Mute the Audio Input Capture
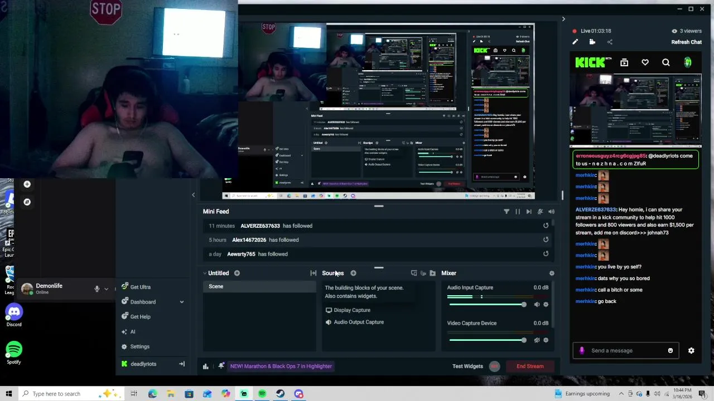 point(537,304)
